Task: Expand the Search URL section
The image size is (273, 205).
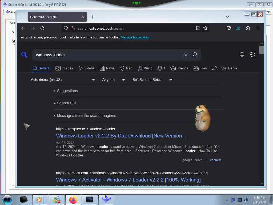Action: coord(66,103)
